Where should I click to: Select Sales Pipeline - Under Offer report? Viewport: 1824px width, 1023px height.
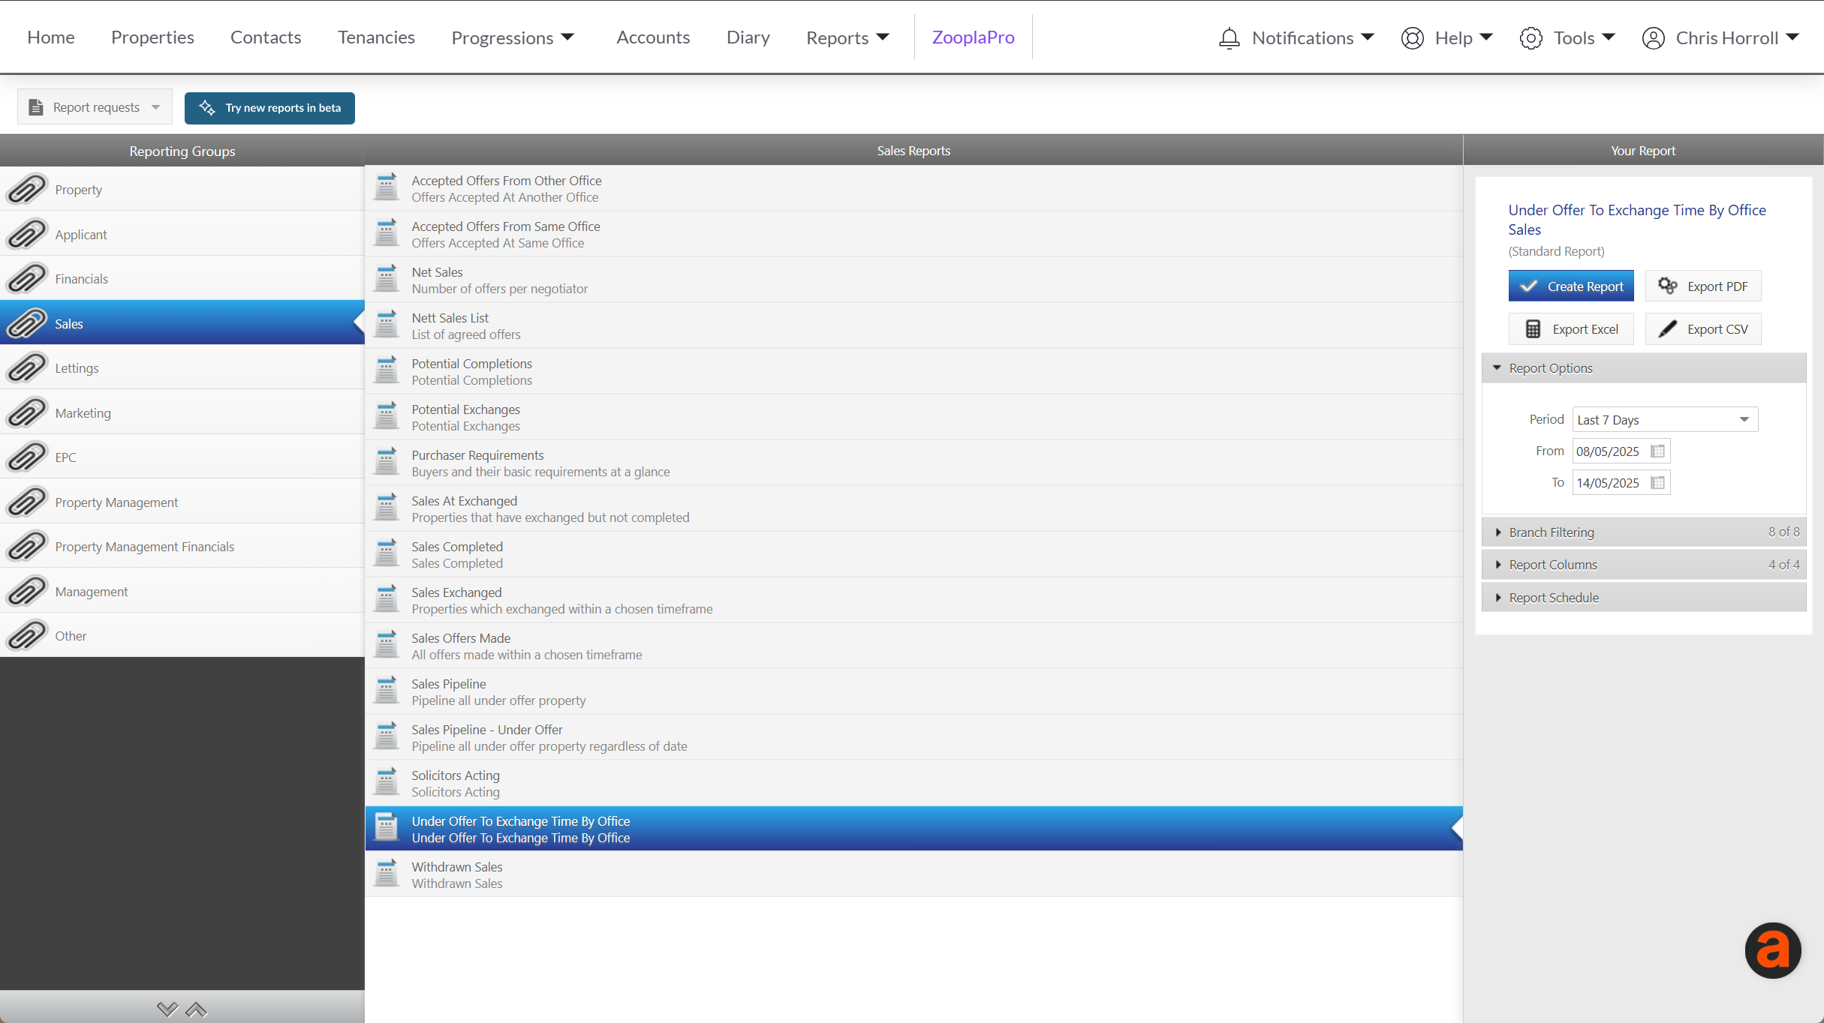(914, 737)
